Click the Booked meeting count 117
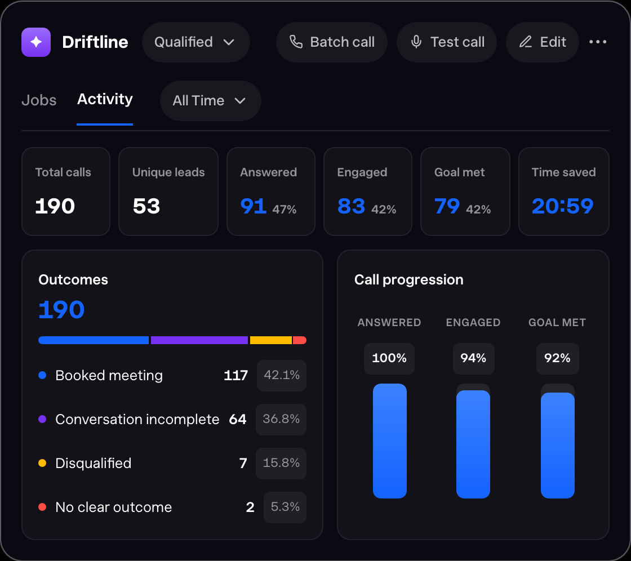The image size is (631, 561). coord(236,376)
